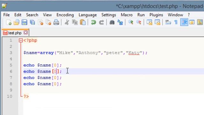This screenshot has width=204, height=115.
Task: Click the Replace icon
Action: pos(120,22)
